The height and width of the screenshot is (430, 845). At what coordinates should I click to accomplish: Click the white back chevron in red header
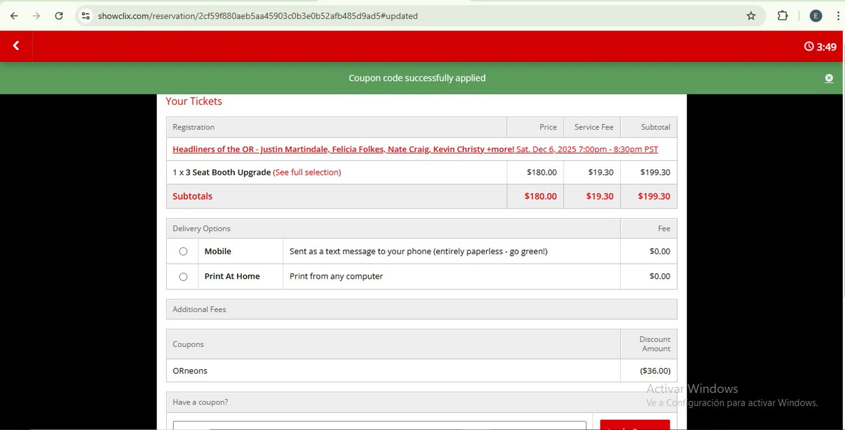[16, 46]
